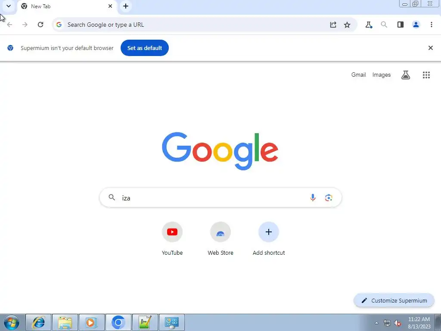Restore down the browser window
The image size is (441, 331).
click(x=416, y=3)
